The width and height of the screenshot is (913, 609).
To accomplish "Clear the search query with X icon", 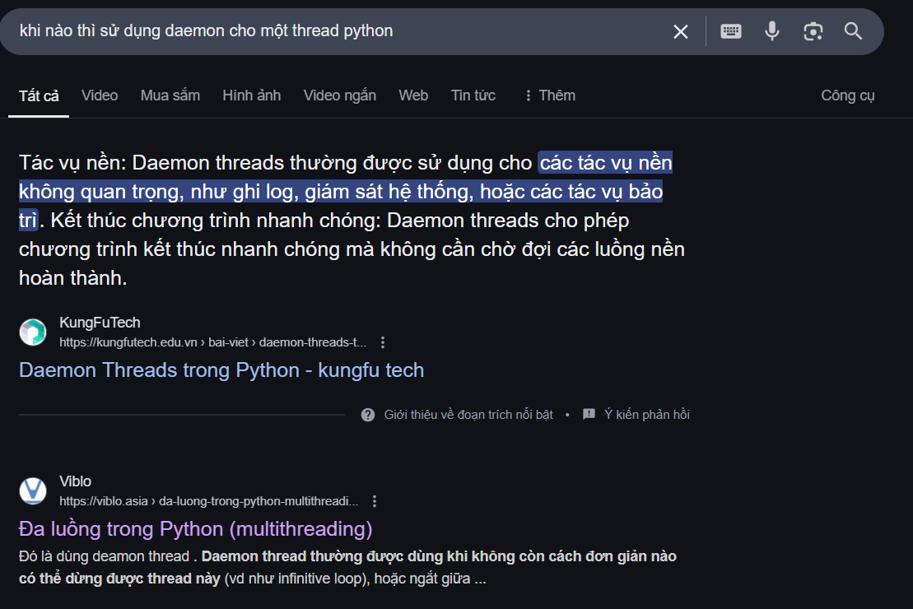I will [681, 32].
